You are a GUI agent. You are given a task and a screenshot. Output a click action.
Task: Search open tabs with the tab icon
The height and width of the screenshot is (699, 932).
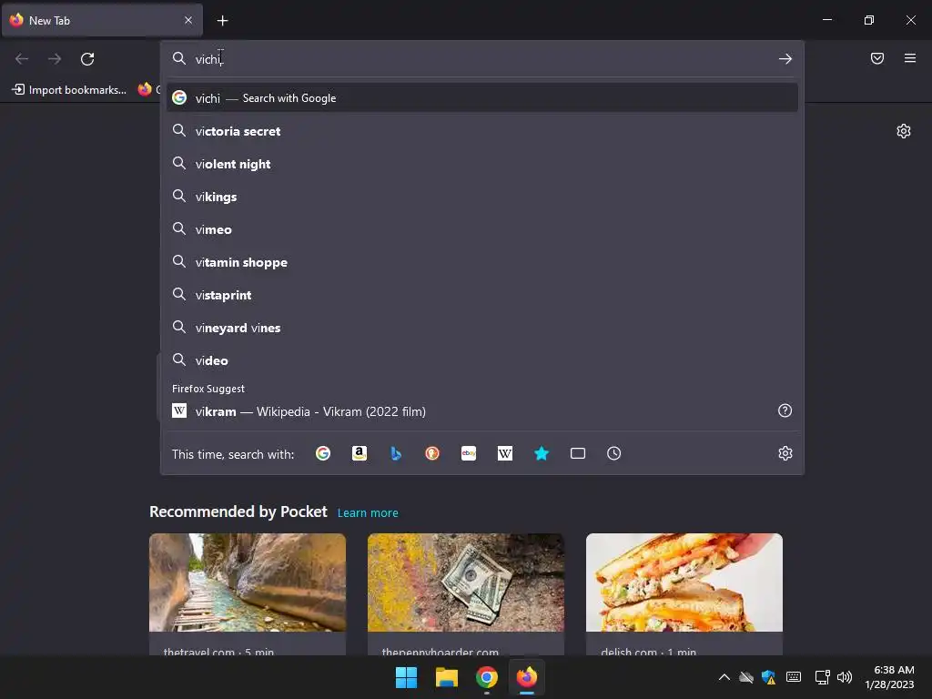[578, 453]
